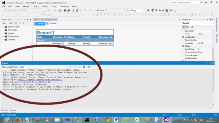Viewport: 219px width, 123px height.
Task: Open the Debug configuration dropdown
Action: pos(137,10)
